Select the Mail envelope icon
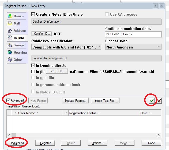 tap(10, 23)
